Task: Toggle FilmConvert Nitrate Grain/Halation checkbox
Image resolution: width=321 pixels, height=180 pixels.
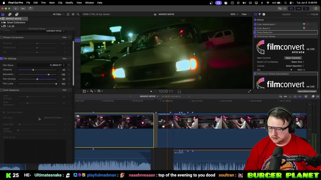Action: [x=255, y=74]
